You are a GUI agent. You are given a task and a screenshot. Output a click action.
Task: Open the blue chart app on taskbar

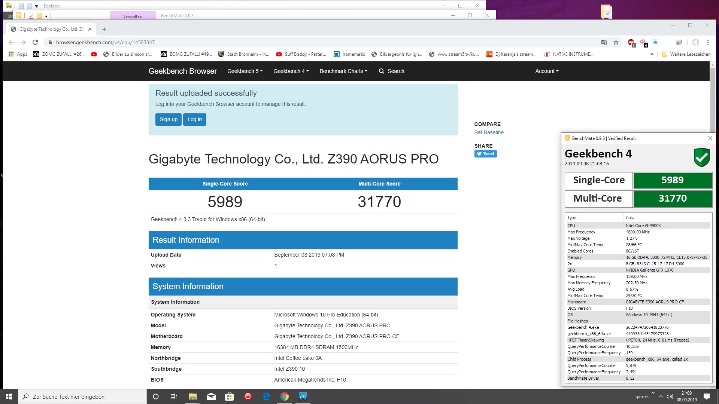point(303,397)
